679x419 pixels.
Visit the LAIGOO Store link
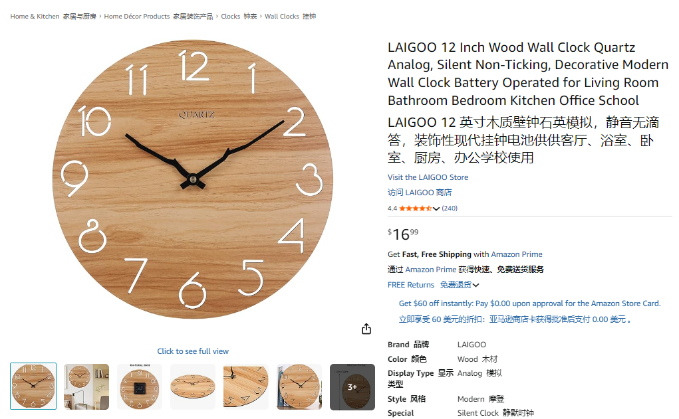[x=428, y=177]
